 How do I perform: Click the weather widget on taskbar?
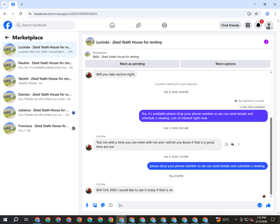[x=222, y=220]
